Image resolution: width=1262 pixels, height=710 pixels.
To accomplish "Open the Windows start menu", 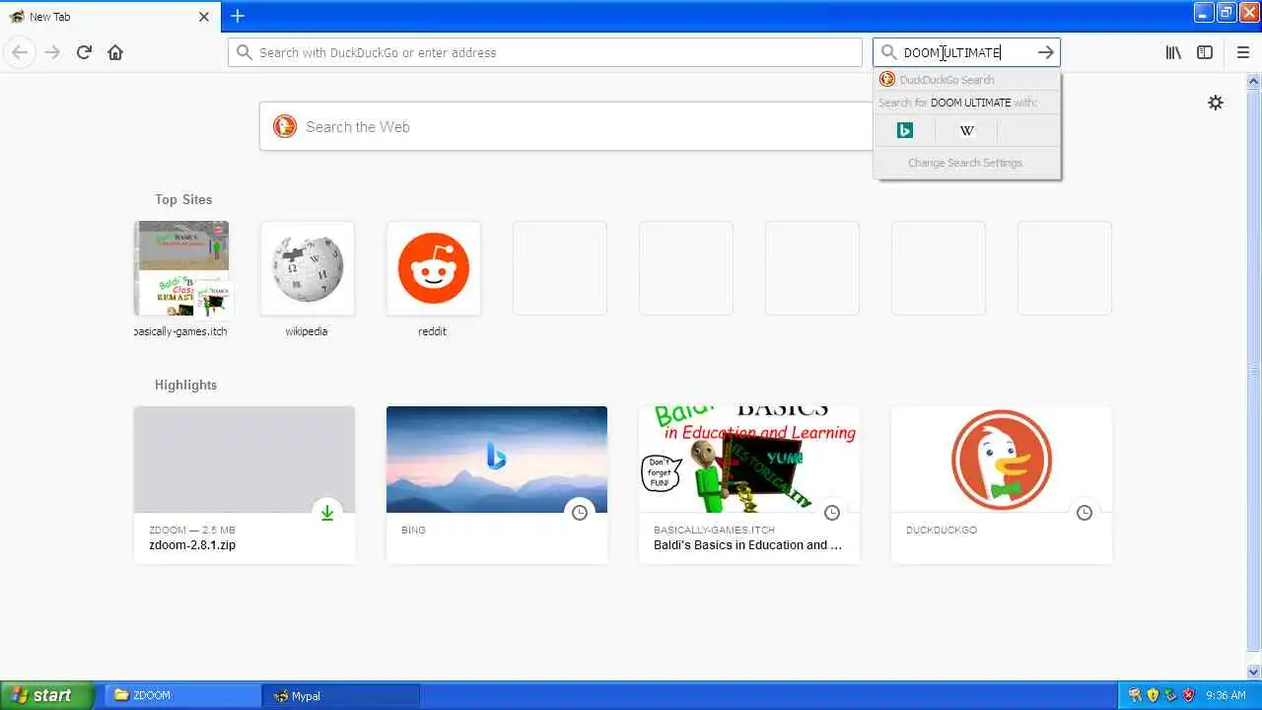I will point(46,695).
